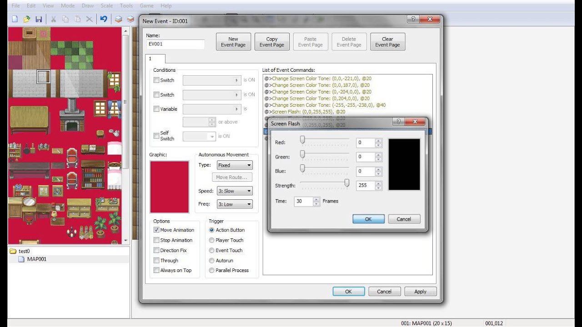582x327 pixels.
Task: Click the Copy toolbar icon
Action: coord(65,19)
